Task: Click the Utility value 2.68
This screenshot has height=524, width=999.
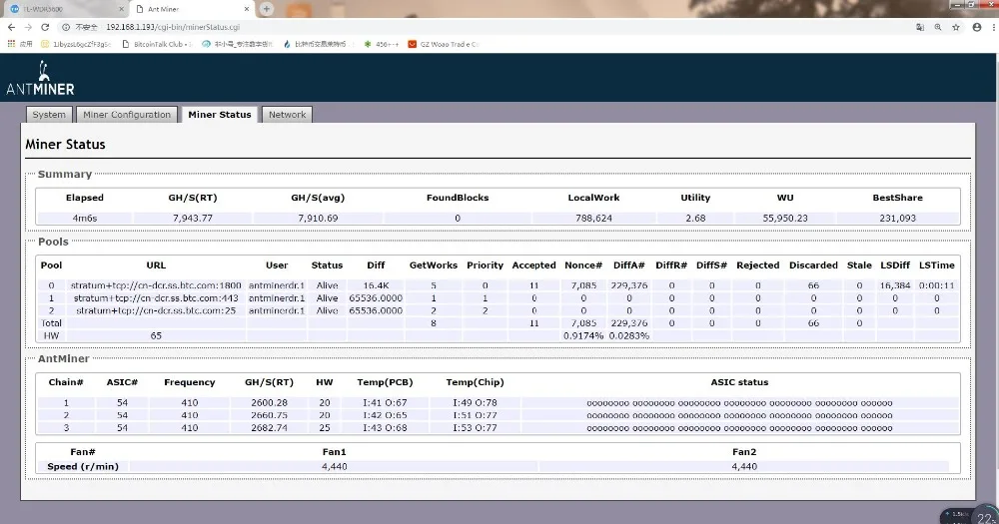Action: (695, 218)
